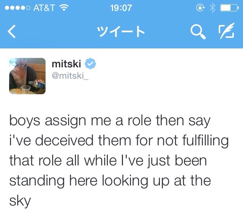
Task: Open mitski's profile picture
Action: click(26, 75)
